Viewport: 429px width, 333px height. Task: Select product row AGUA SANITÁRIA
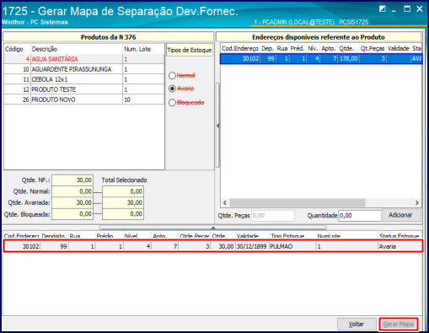(x=84, y=59)
